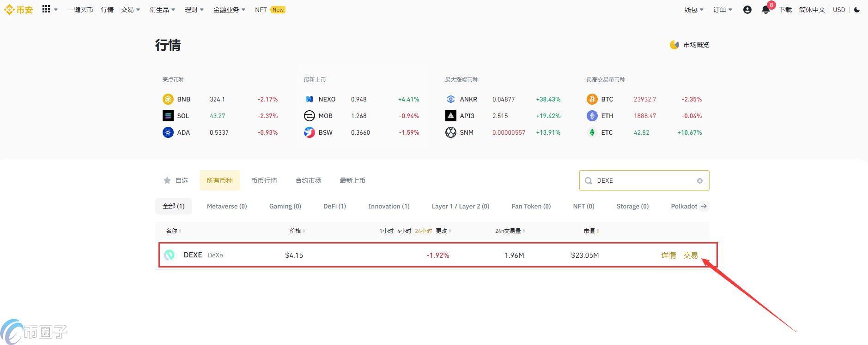Click 交易 trade link for DEXE
This screenshot has height=345, width=868.
tap(691, 255)
